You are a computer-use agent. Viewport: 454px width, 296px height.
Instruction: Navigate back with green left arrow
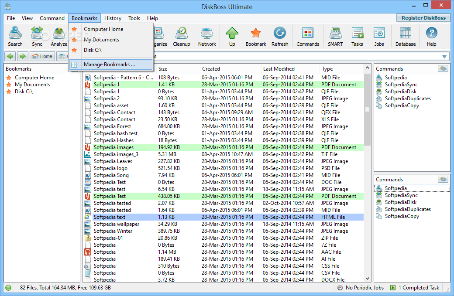pyautogui.click(x=10, y=56)
